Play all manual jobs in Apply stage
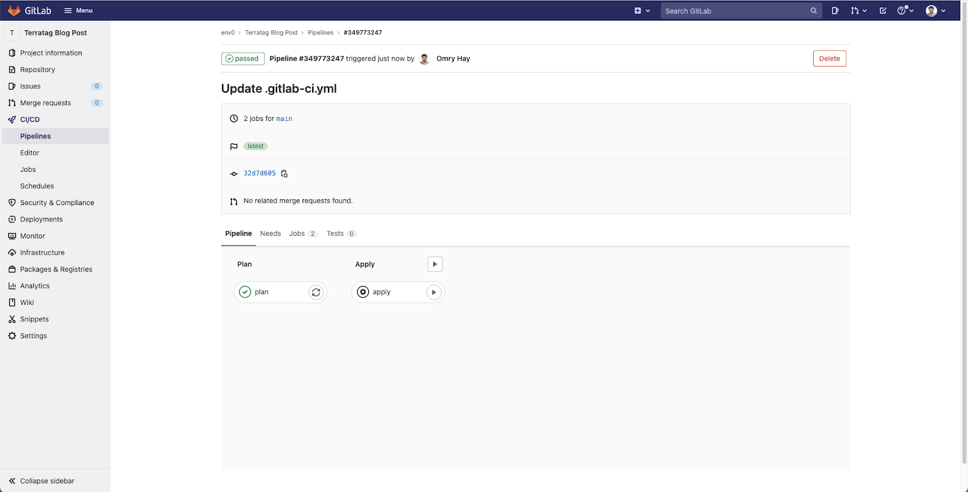 (435, 264)
